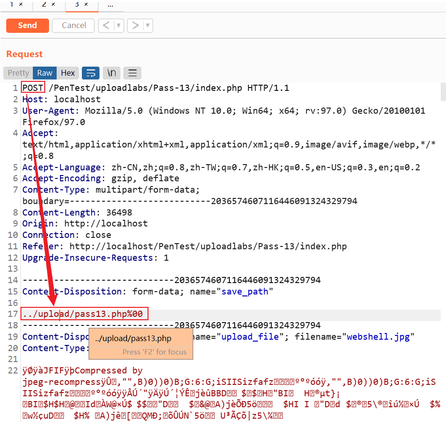Click the Referer header URL
446x422 pixels.
point(208,246)
